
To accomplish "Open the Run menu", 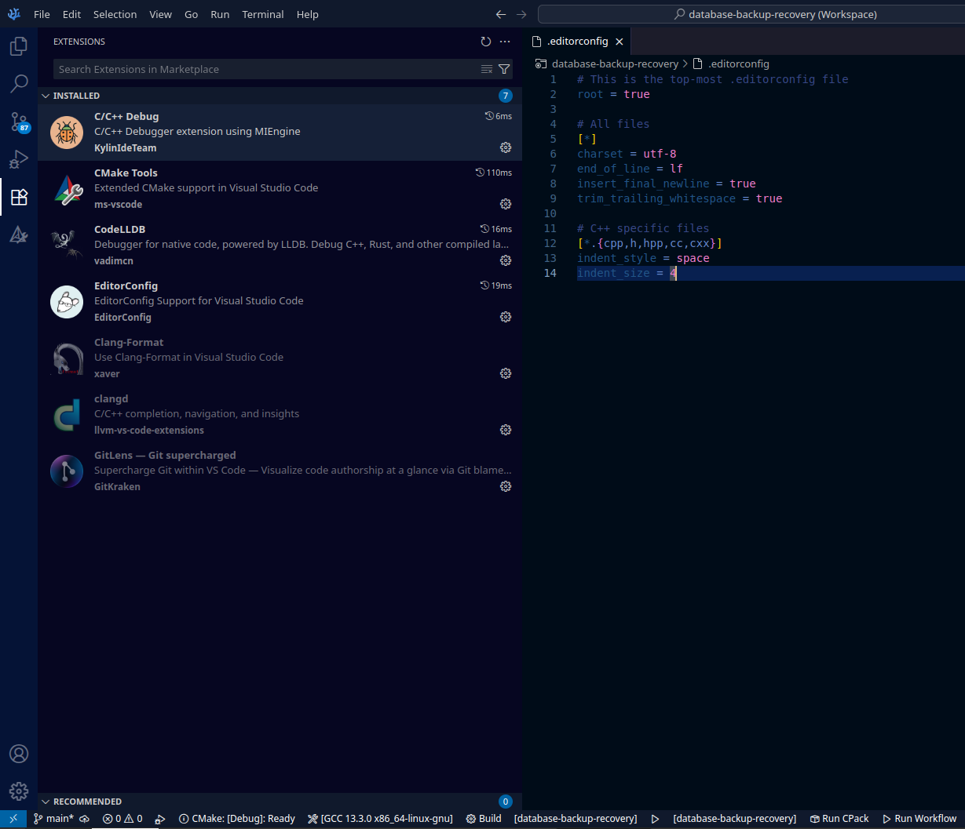I will pos(220,14).
